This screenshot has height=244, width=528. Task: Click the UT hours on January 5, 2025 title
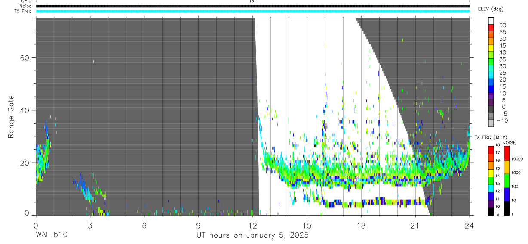tap(252, 235)
